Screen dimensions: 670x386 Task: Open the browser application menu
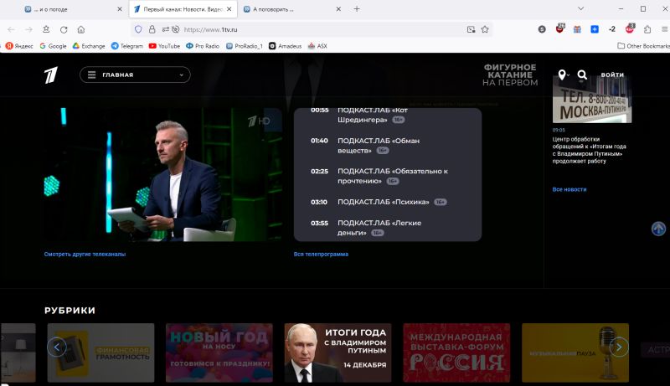[x=664, y=29]
